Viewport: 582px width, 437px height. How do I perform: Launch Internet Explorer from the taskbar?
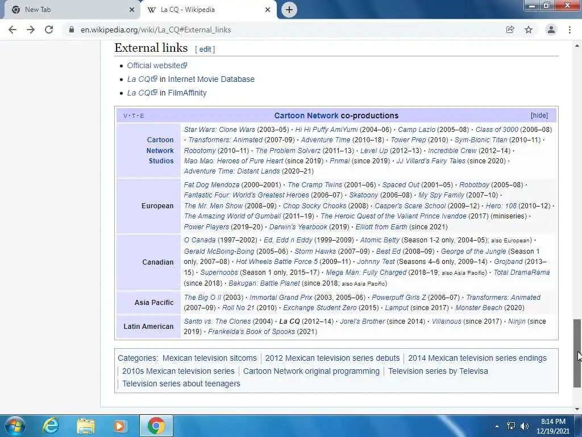click(x=51, y=426)
